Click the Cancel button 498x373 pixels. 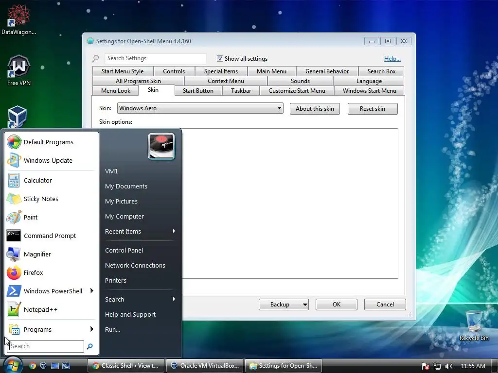(385, 305)
